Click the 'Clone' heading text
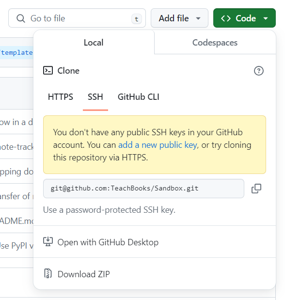The width and height of the screenshot is (285, 300). coord(68,71)
